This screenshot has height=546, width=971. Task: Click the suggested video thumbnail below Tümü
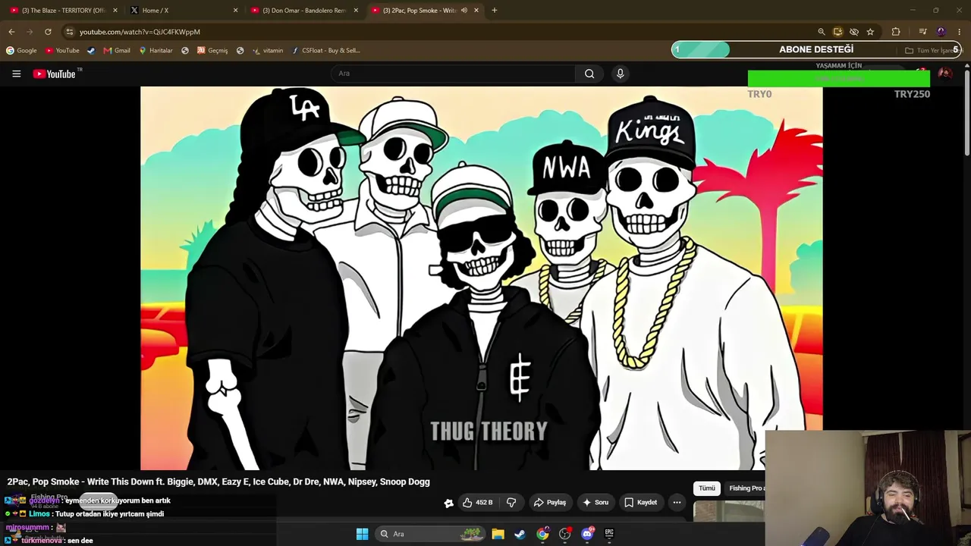tap(729, 511)
